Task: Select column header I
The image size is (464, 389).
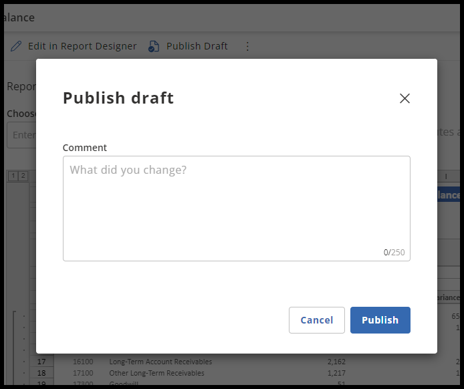Action: pos(446,176)
